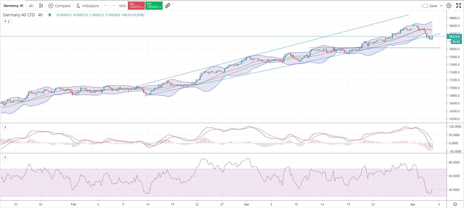Viewport: 464px width, 208px height.
Task: Click the 80.0000 RSI scale label
Action: point(454,162)
